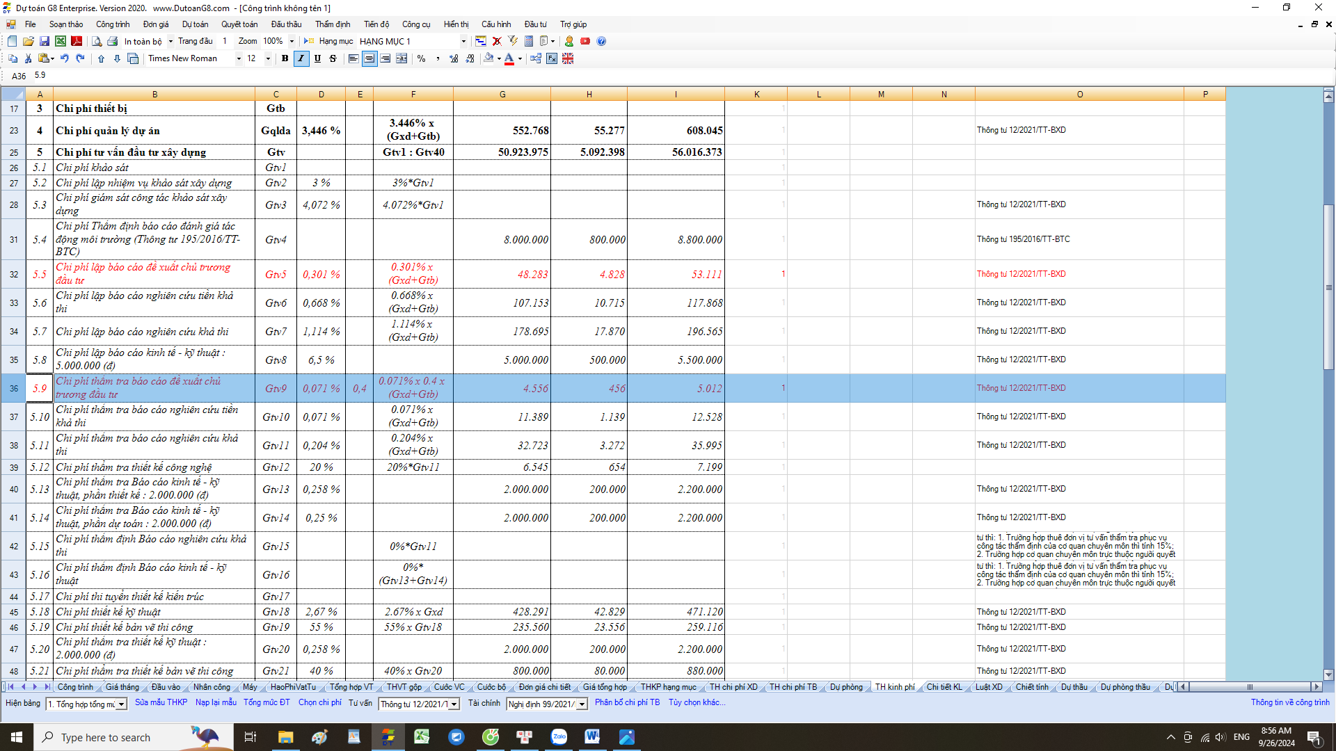Align text left
The height and width of the screenshot is (751, 1336).
pyautogui.click(x=353, y=58)
